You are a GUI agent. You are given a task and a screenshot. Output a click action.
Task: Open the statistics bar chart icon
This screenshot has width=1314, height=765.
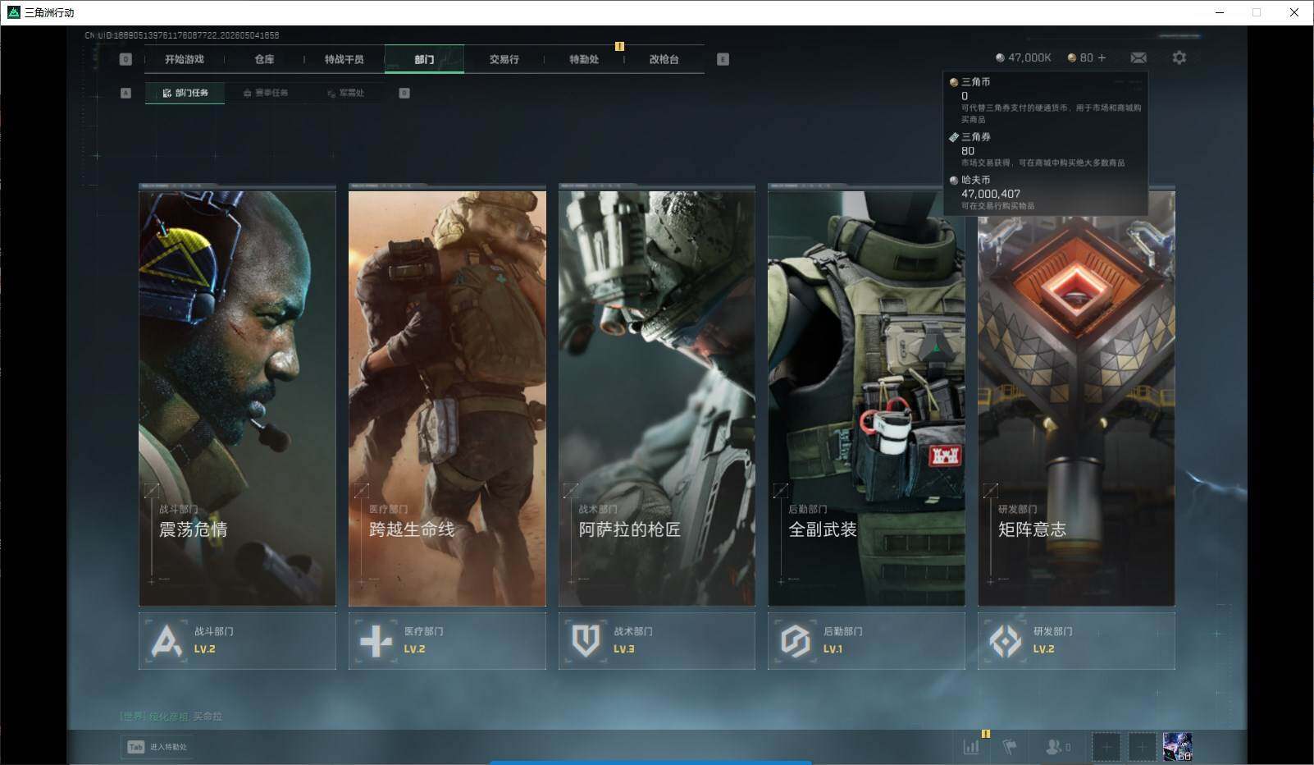click(971, 747)
